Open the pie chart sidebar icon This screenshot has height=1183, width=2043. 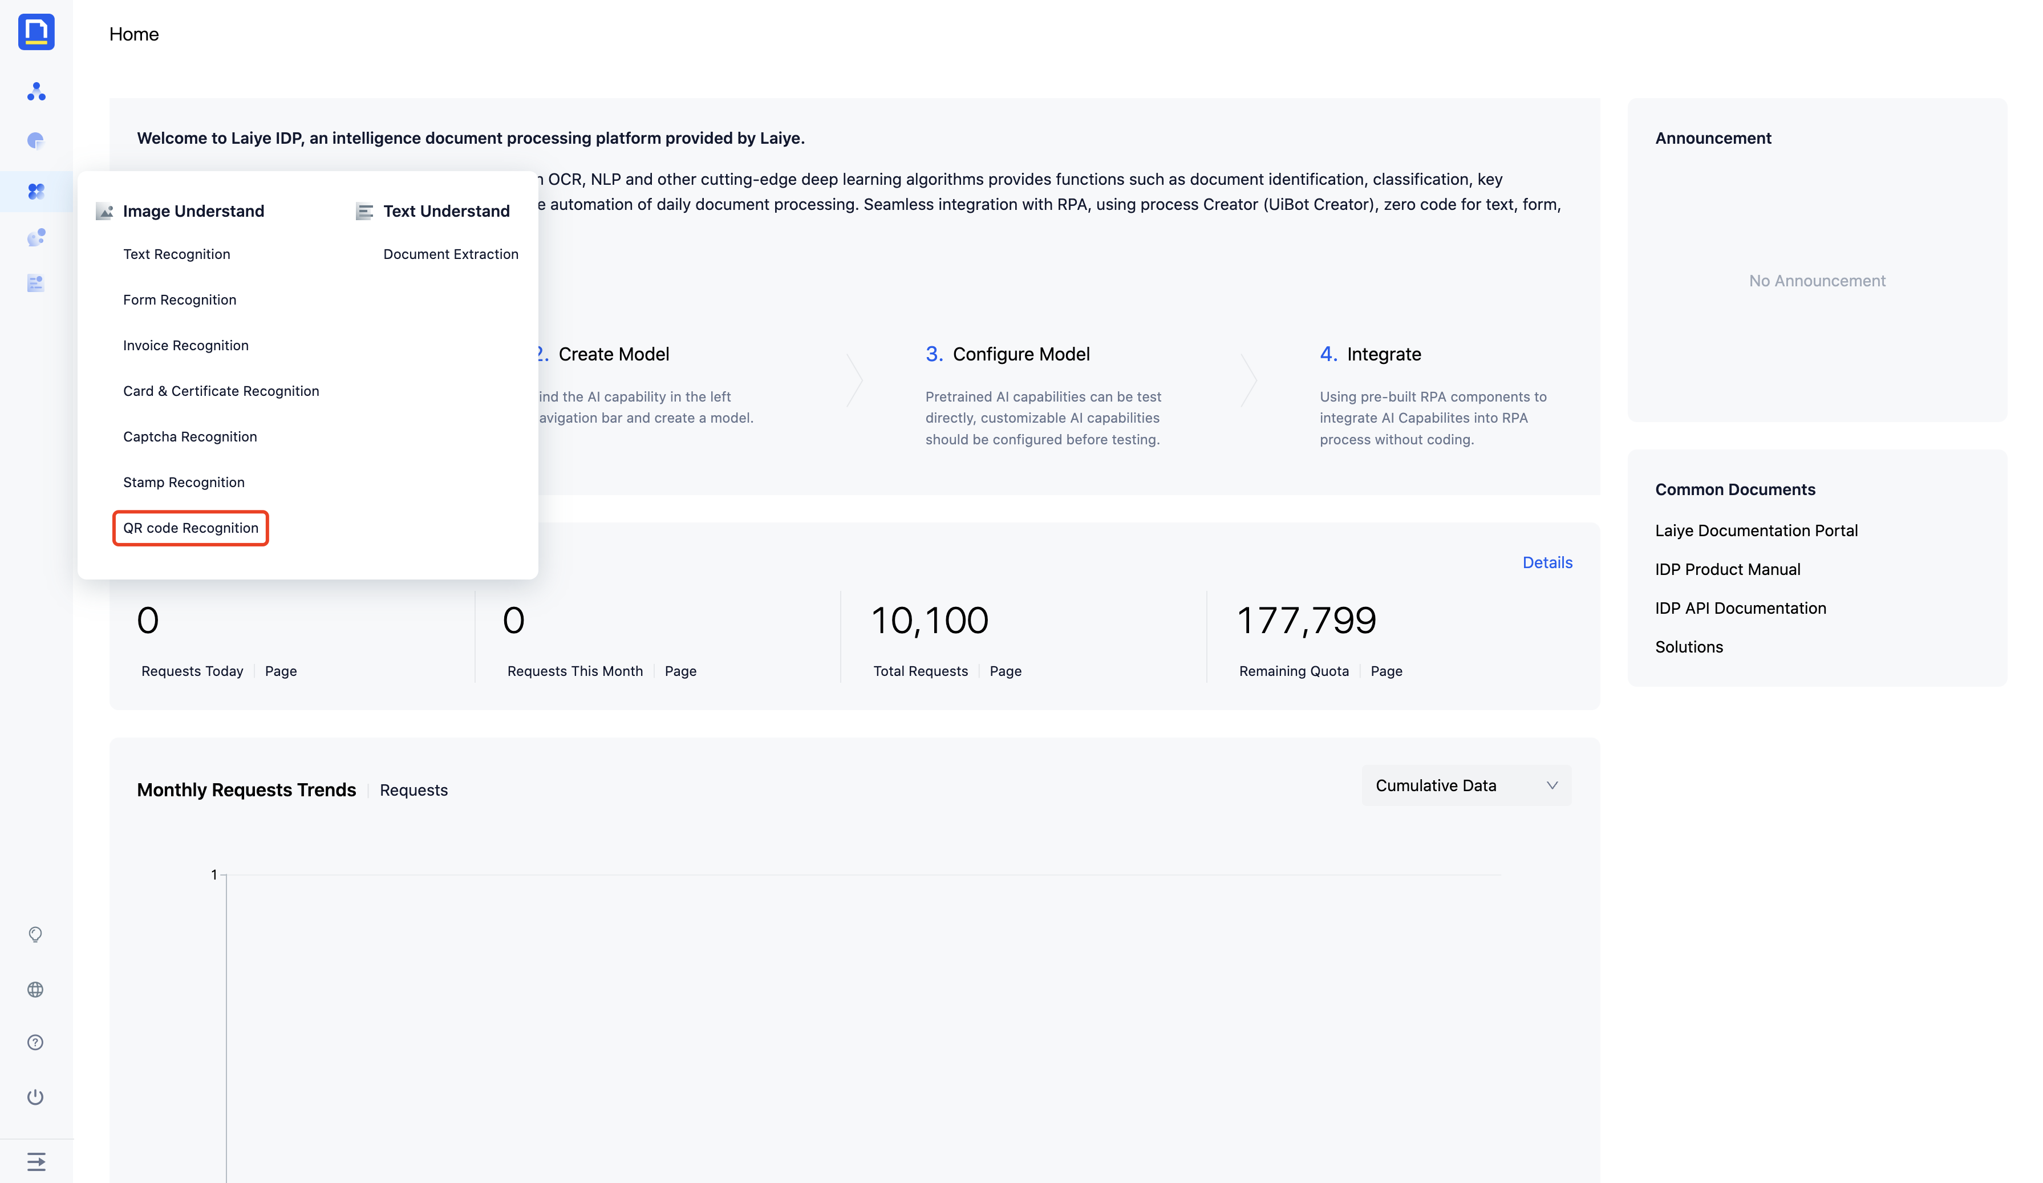(x=36, y=141)
